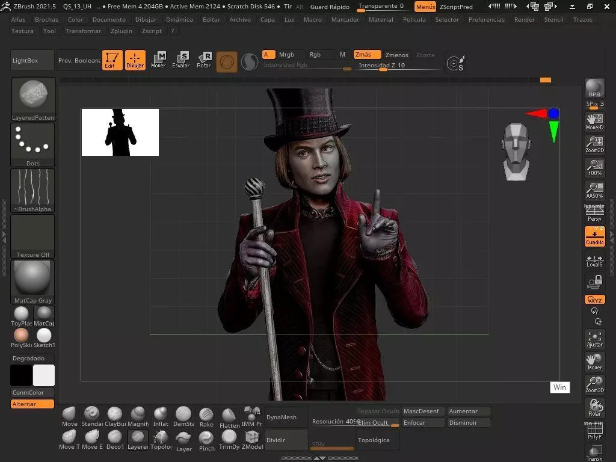Select the DamStandard brush
This screenshot has height=462, width=616.
click(x=183, y=416)
